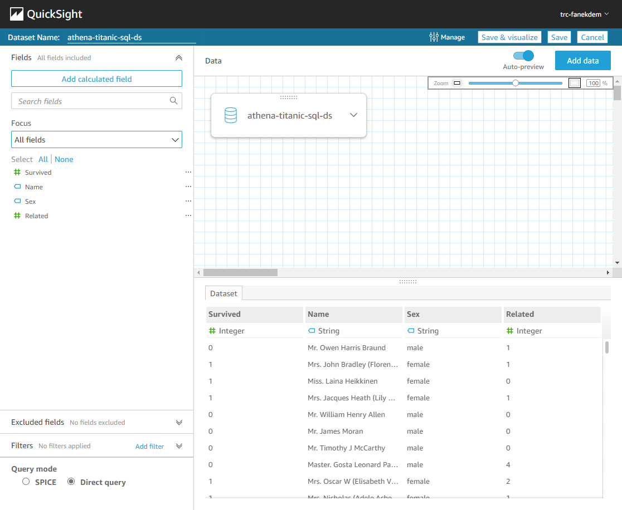622x510 pixels.
Task: Click Add calculated field button
Action: coord(97,79)
